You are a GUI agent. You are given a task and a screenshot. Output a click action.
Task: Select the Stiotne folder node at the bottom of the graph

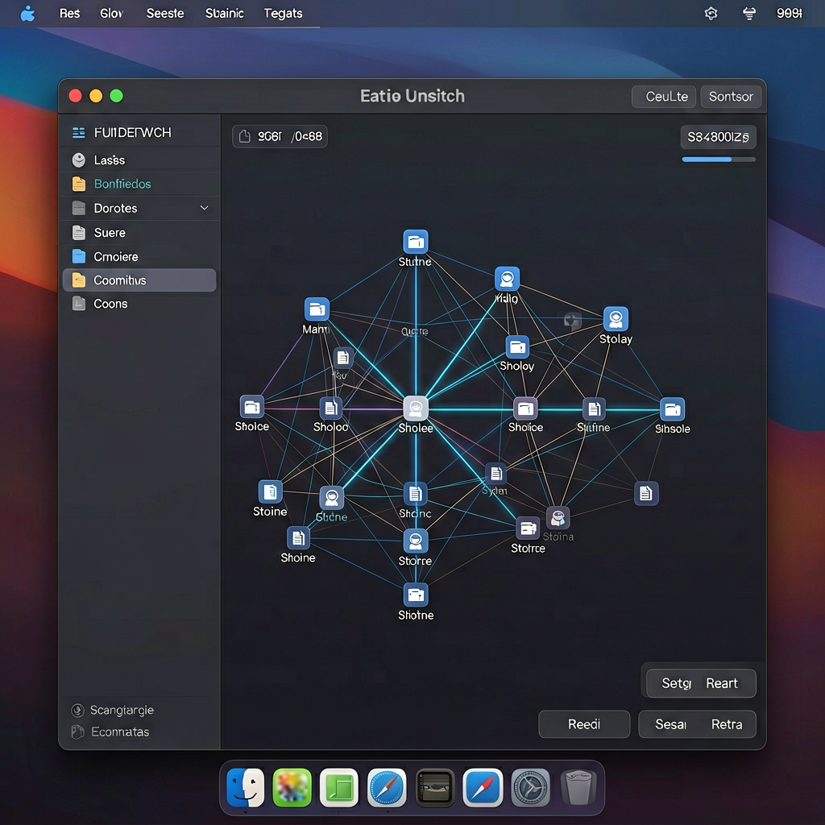coord(416,595)
